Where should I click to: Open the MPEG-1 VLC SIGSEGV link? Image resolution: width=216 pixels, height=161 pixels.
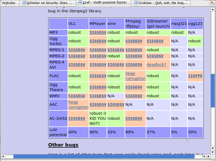point(77,50)
